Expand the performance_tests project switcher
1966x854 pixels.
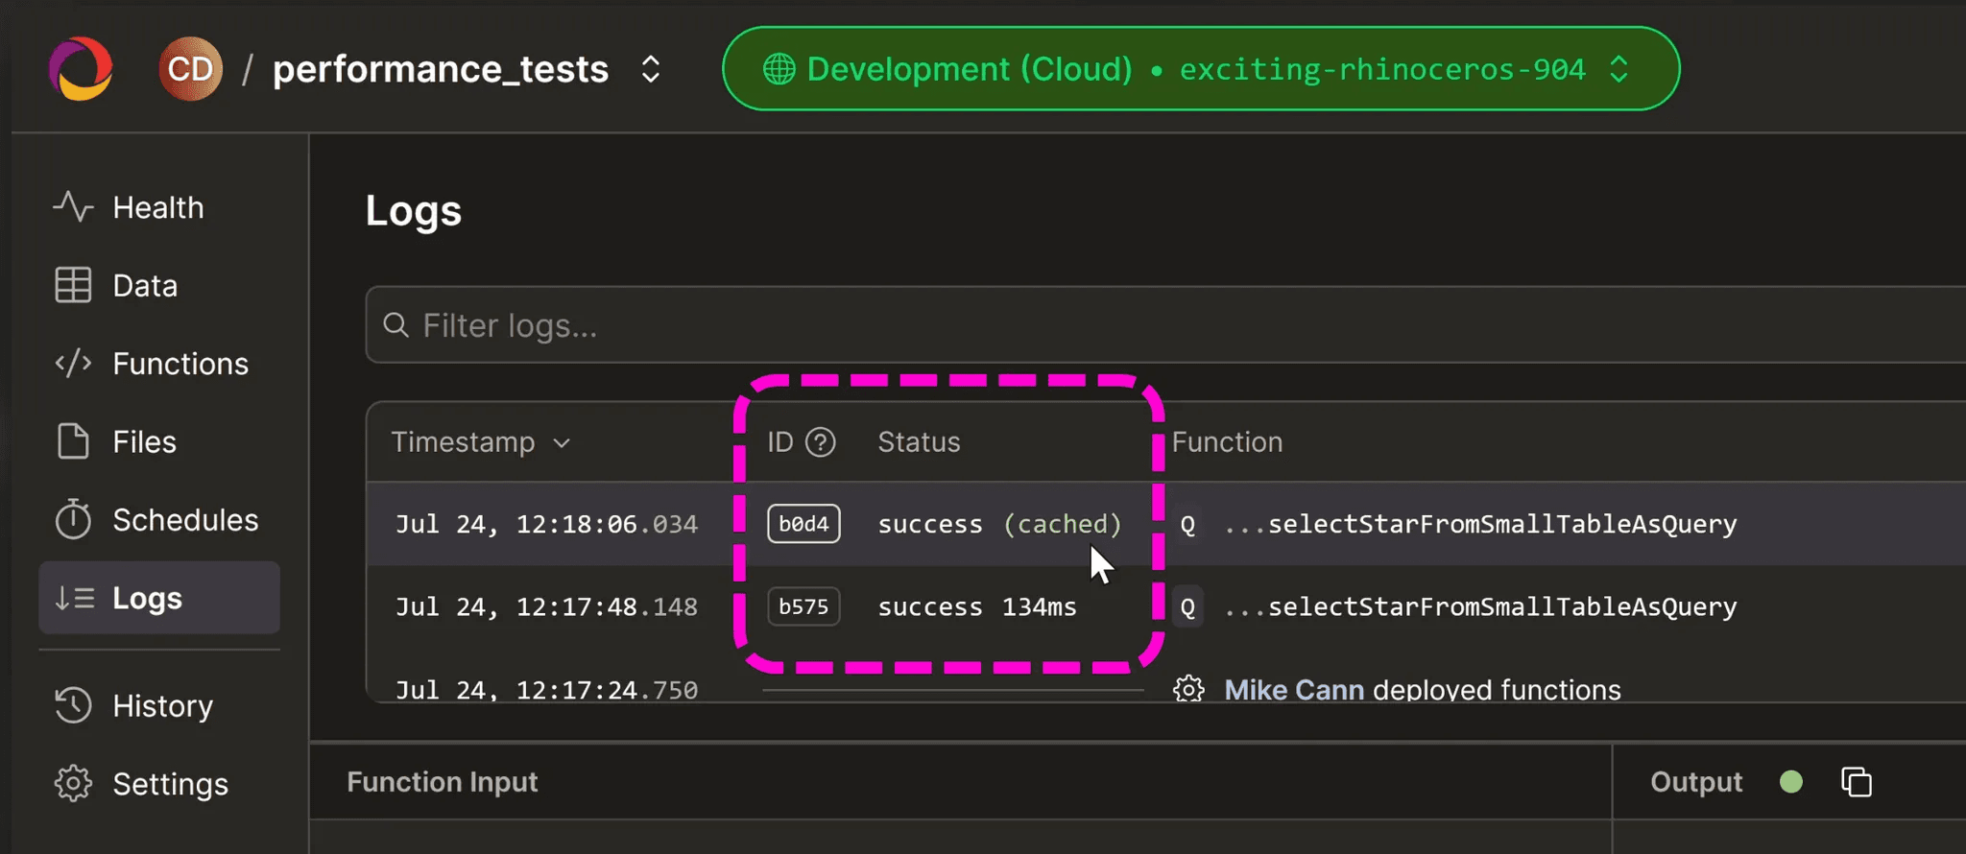point(650,69)
